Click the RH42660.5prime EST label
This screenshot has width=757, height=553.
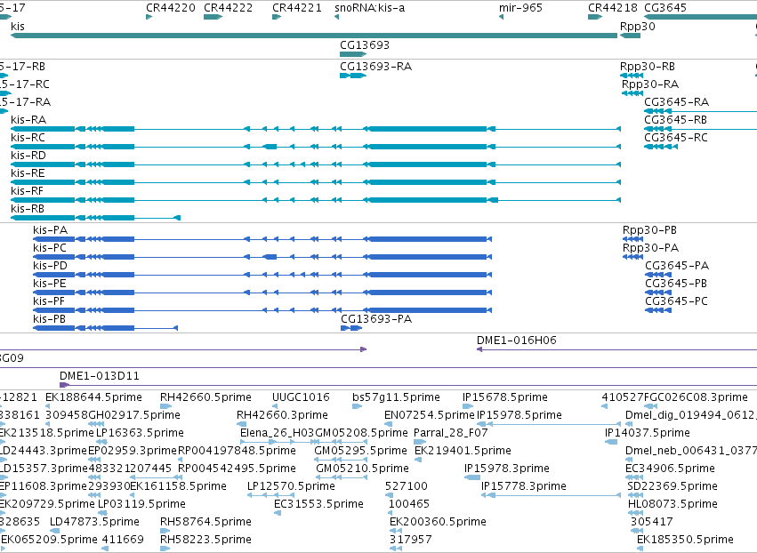click(x=205, y=397)
